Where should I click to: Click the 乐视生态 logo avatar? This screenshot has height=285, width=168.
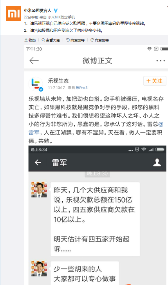[x=36, y=84]
